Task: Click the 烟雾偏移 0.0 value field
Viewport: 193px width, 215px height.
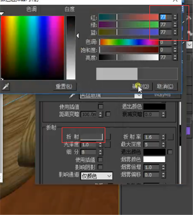Action: pos(151,175)
